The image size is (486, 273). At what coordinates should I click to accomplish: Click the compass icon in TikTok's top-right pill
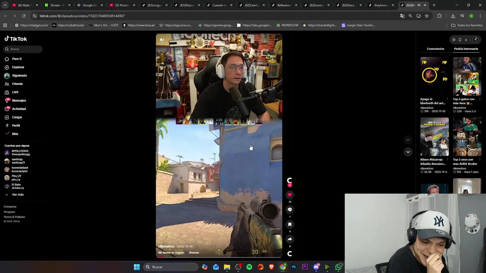454,40
